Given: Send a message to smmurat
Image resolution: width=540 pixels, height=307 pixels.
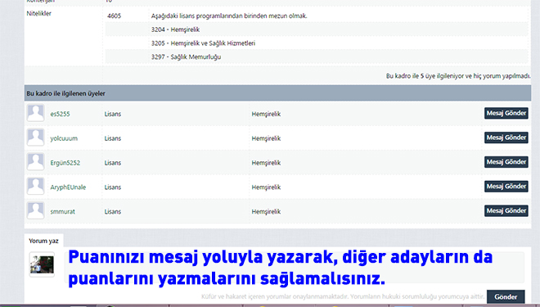Looking at the screenshot, I should tap(506, 211).
